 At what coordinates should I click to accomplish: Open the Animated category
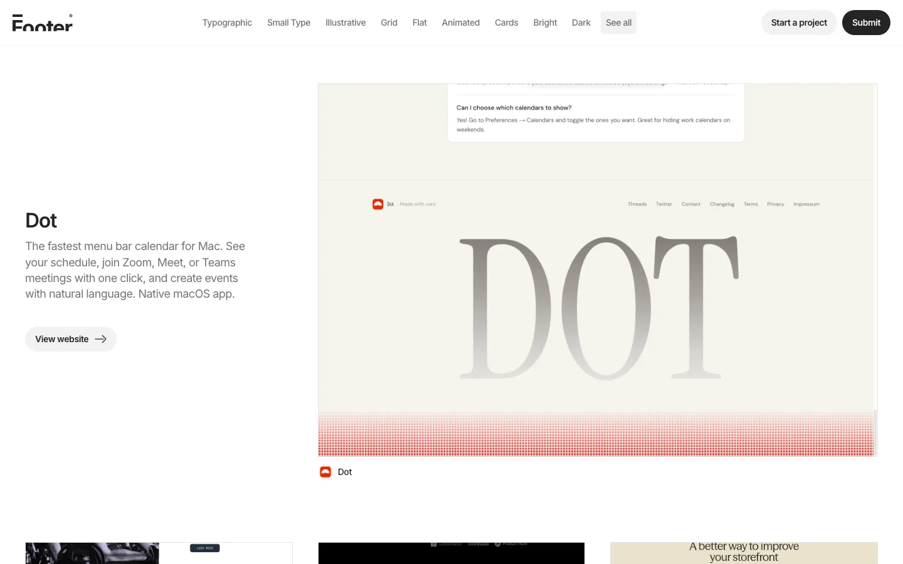[x=460, y=23]
